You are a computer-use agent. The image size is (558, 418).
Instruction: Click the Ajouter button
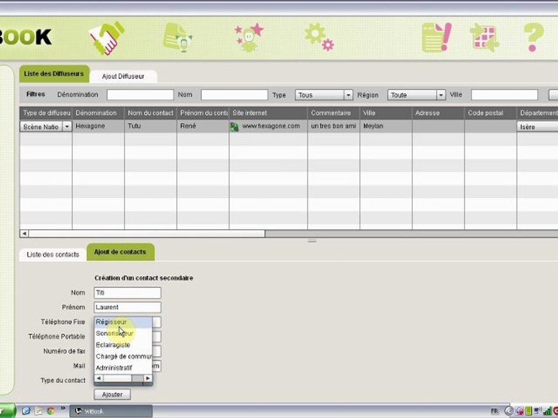click(x=112, y=395)
